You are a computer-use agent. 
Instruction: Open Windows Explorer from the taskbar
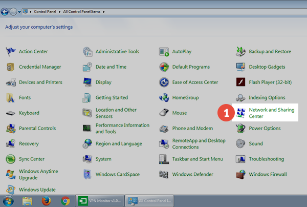(x=27, y=201)
